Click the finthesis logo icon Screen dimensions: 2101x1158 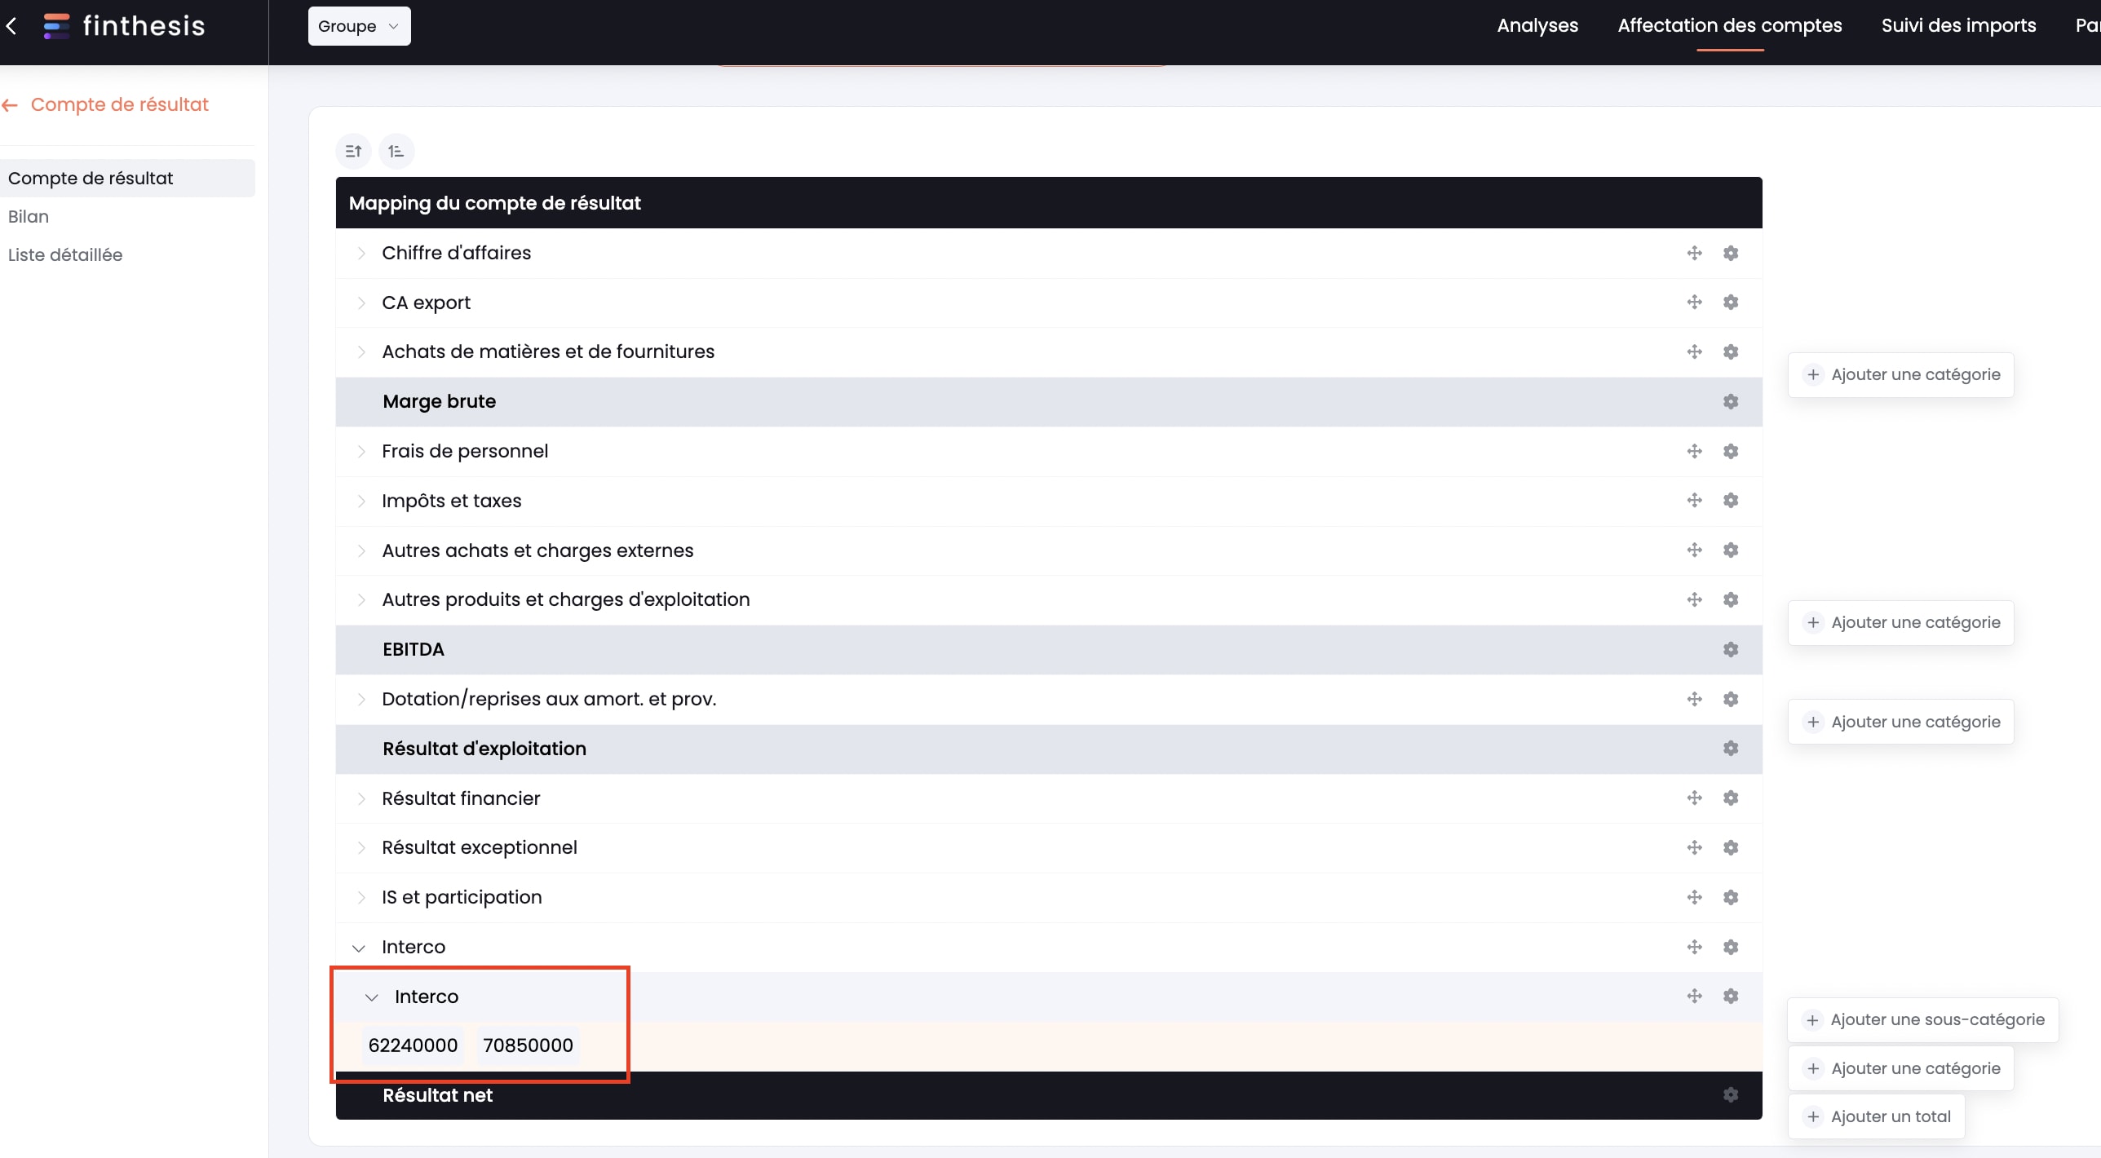(x=56, y=26)
